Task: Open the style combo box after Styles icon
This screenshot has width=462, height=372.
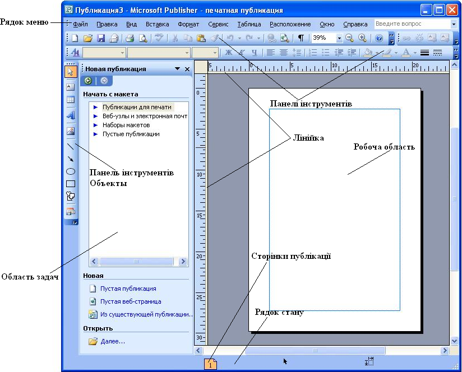Action: click(x=104, y=53)
